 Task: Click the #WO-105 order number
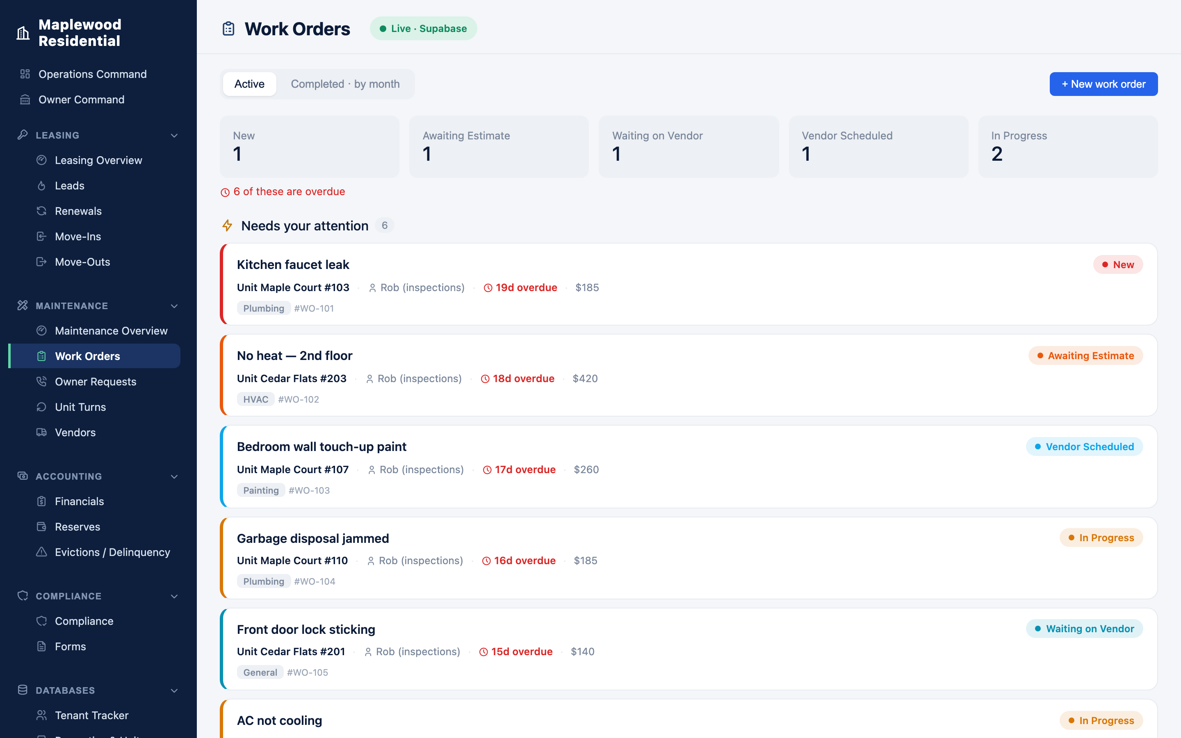pyautogui.click(x=308, y=672)
